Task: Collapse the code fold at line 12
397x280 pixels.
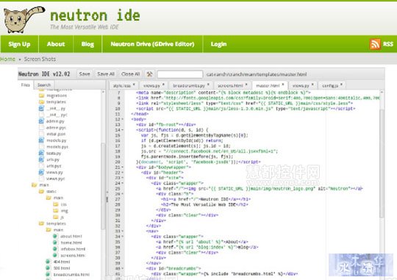Action: 123,119
